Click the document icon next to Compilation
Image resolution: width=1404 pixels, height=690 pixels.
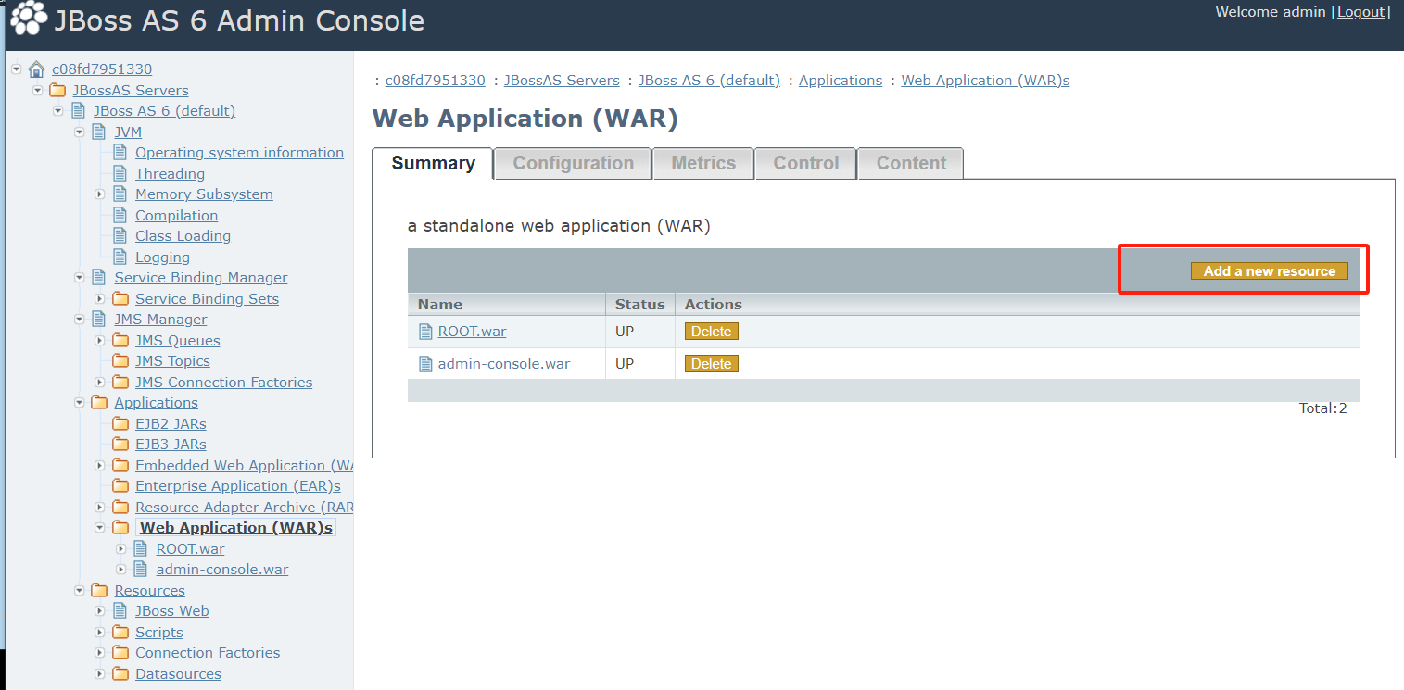coord(120,215)
